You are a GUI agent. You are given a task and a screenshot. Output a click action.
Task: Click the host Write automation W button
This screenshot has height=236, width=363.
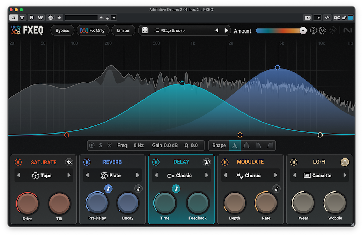click(40, 18)
